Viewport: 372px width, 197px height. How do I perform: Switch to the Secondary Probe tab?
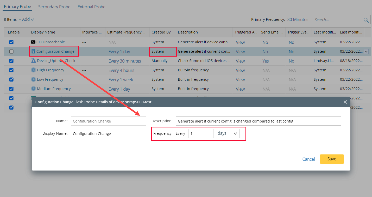tap(54, 6)
